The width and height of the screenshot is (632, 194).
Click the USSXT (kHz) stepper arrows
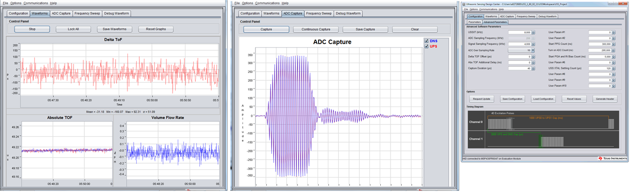[x=533, y=32]
